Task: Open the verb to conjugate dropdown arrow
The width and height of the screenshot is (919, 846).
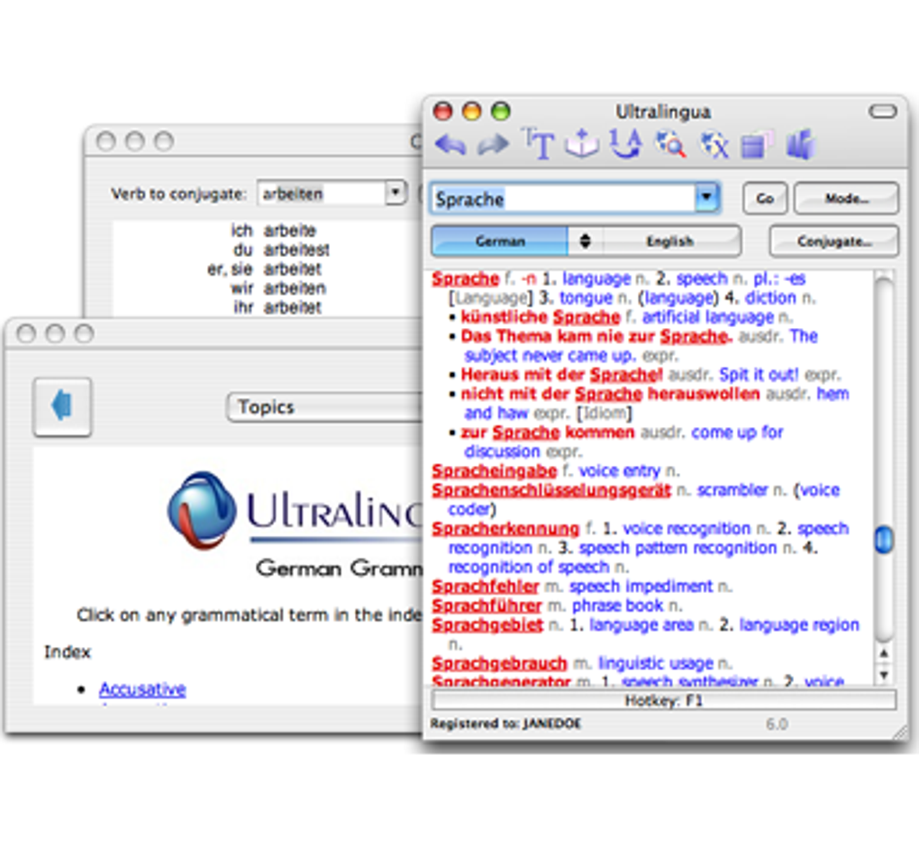Action: (x=396, y=192)
